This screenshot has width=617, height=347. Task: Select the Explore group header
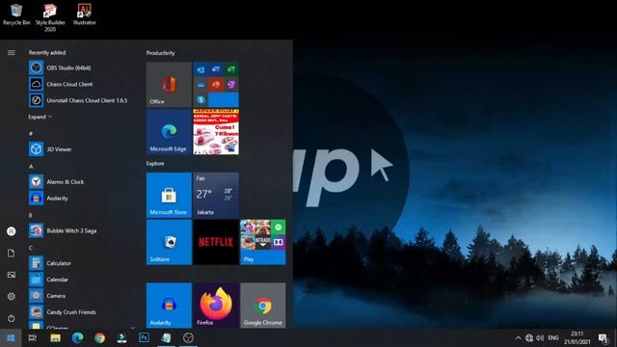point(155,163)
